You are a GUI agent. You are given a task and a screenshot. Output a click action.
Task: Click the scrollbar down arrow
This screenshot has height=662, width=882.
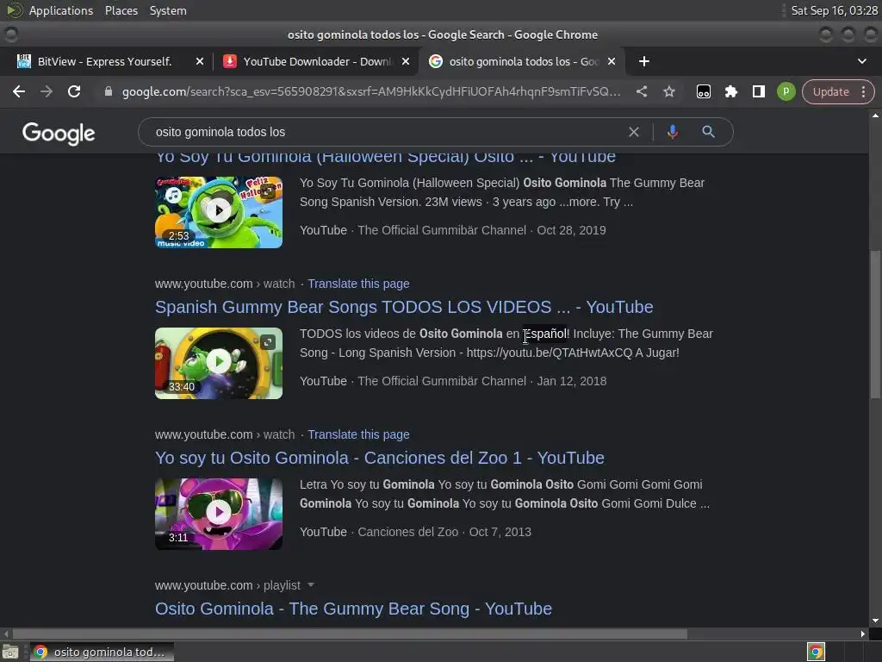pos(875,621)
